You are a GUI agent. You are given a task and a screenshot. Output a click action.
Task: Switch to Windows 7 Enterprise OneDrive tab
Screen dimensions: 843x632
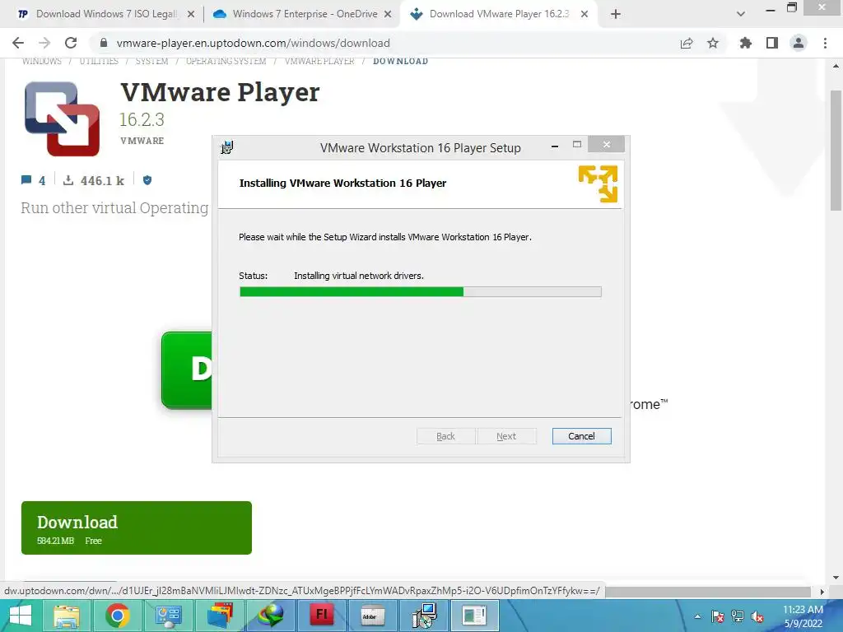pos(305,14)
